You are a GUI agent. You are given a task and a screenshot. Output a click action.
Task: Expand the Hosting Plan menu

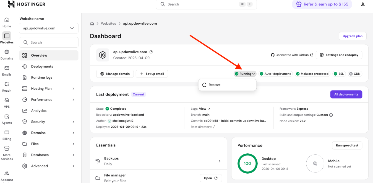49,89
